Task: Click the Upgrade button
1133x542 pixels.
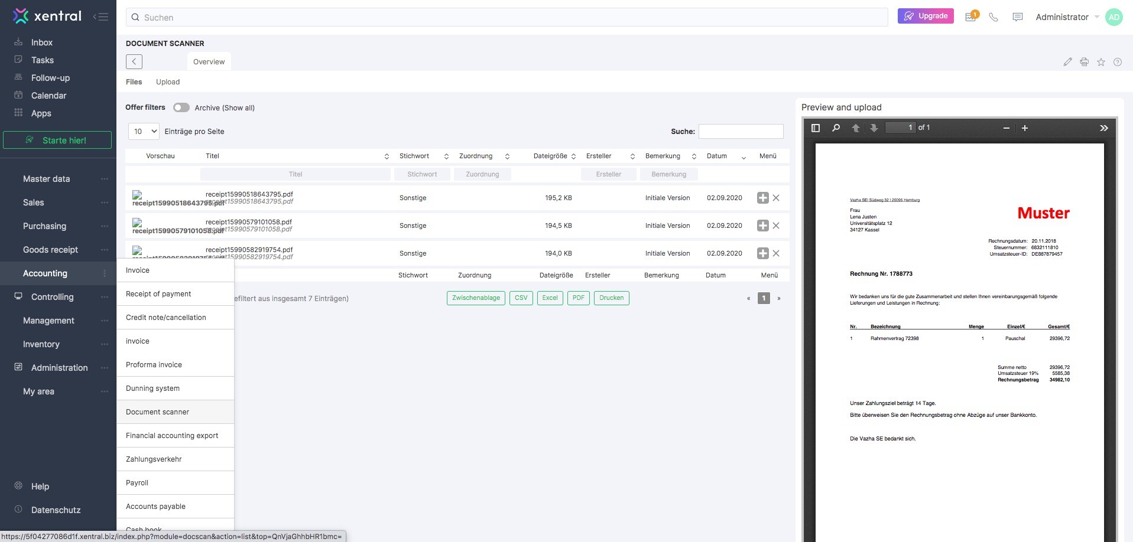Action: coord(926,16)
